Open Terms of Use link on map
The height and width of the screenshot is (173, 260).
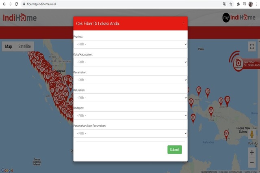tap(251, 172)
